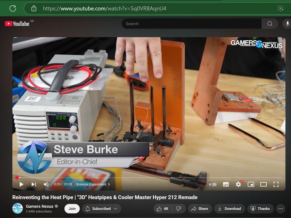Image resolution: width=291 pixels, height=218 pixels.
Task: Click the 0:09 / 28:09 time display
Action: click(63, 184)
